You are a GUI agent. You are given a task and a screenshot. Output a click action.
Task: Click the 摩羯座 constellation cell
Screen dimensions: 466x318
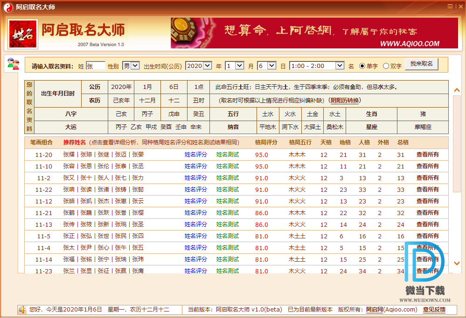point(423,127)
